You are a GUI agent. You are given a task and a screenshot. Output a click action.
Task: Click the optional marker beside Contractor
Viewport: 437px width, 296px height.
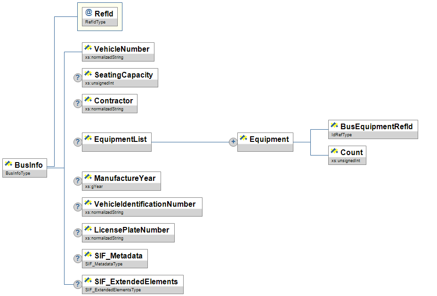[78, 104]
